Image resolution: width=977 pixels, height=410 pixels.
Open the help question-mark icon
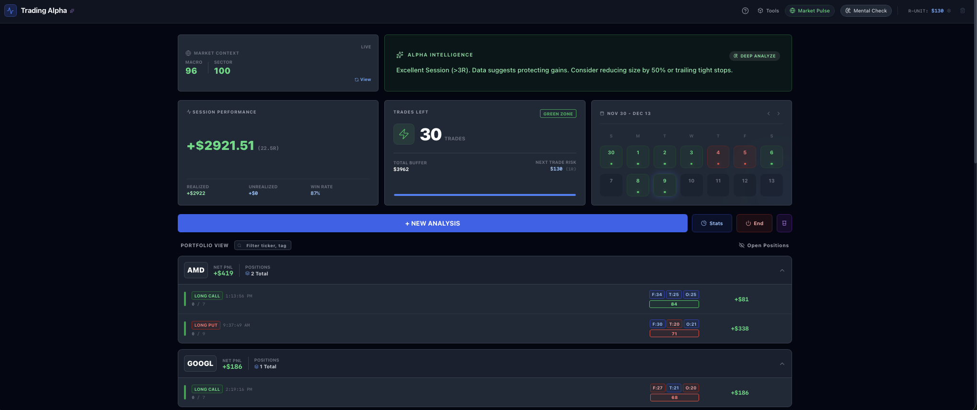(x=745, y=11)
